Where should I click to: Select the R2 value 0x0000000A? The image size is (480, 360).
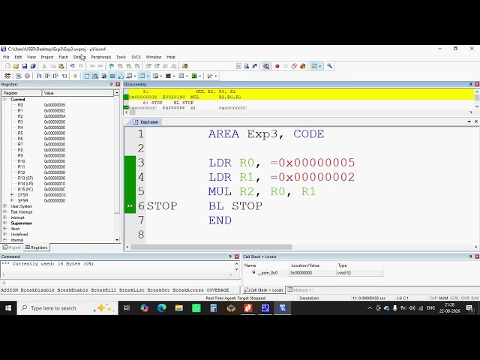[55, 116]
